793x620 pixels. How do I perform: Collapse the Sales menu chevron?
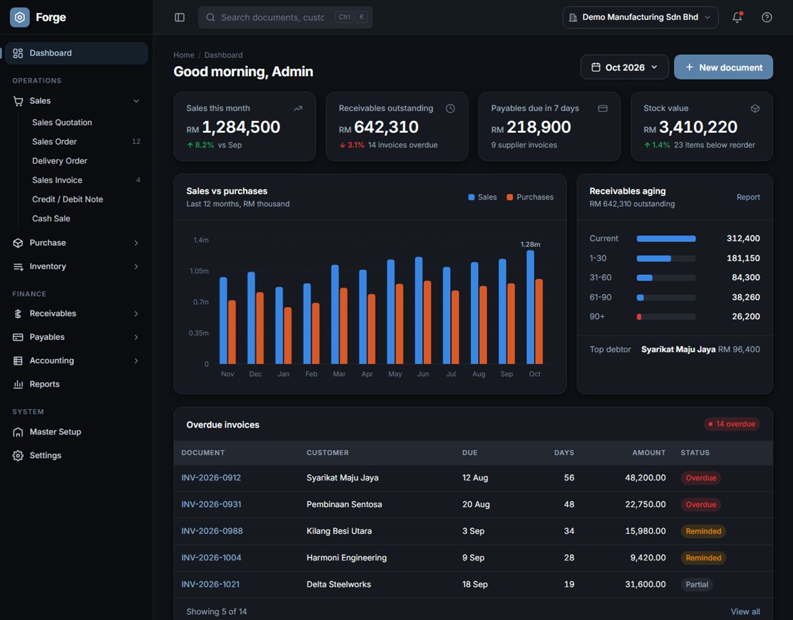pos(136,101)
